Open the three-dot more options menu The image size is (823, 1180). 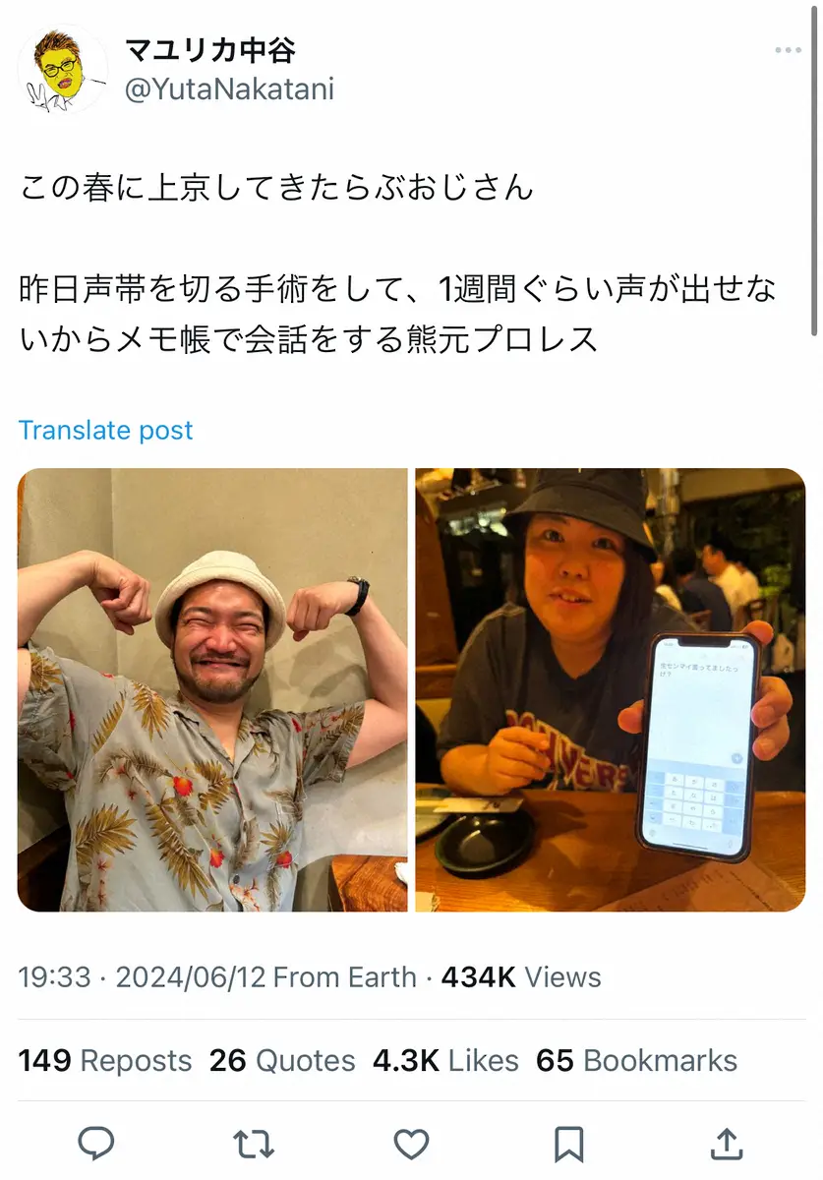point(788,51)
